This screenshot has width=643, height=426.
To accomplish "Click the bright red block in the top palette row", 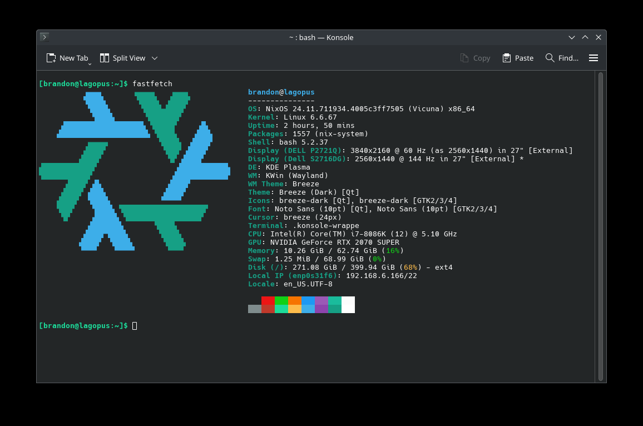I will 268,300.
